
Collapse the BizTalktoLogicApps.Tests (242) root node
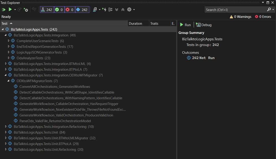point(3,29)
